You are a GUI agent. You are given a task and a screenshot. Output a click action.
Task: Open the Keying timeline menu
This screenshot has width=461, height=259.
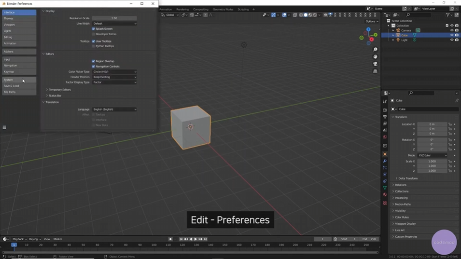35,239
